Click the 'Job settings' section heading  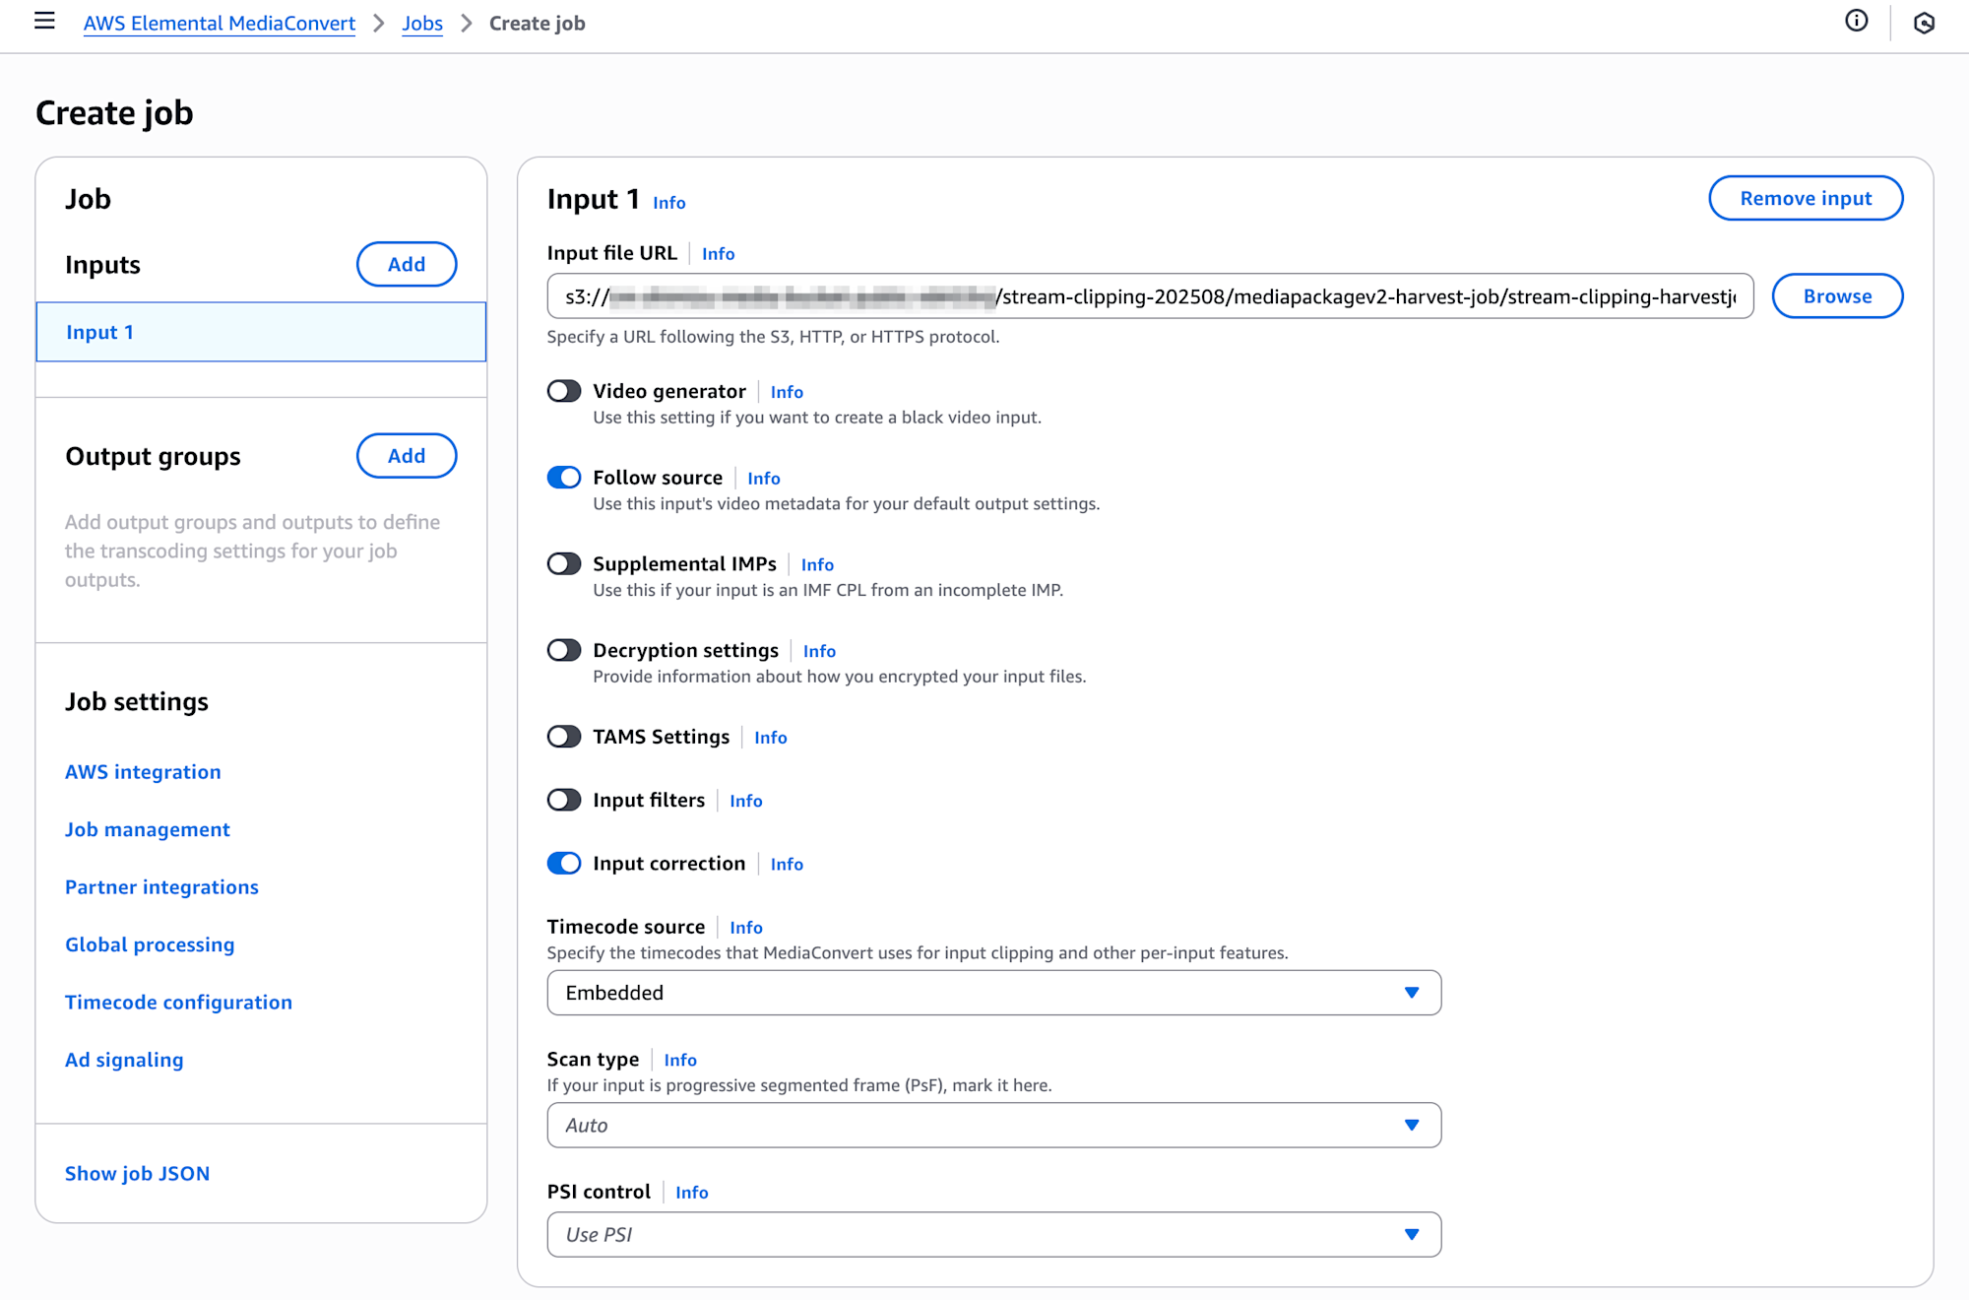pos(137,701)
